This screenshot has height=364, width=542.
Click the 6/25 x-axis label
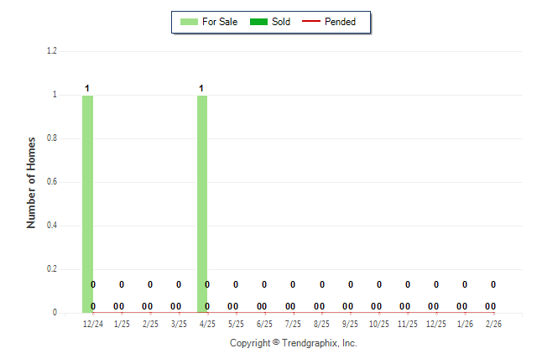tap(264, 324)
